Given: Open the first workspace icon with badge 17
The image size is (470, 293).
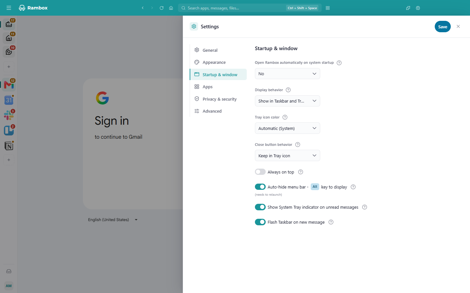Looking at the screenshot, I should point(9,24).
